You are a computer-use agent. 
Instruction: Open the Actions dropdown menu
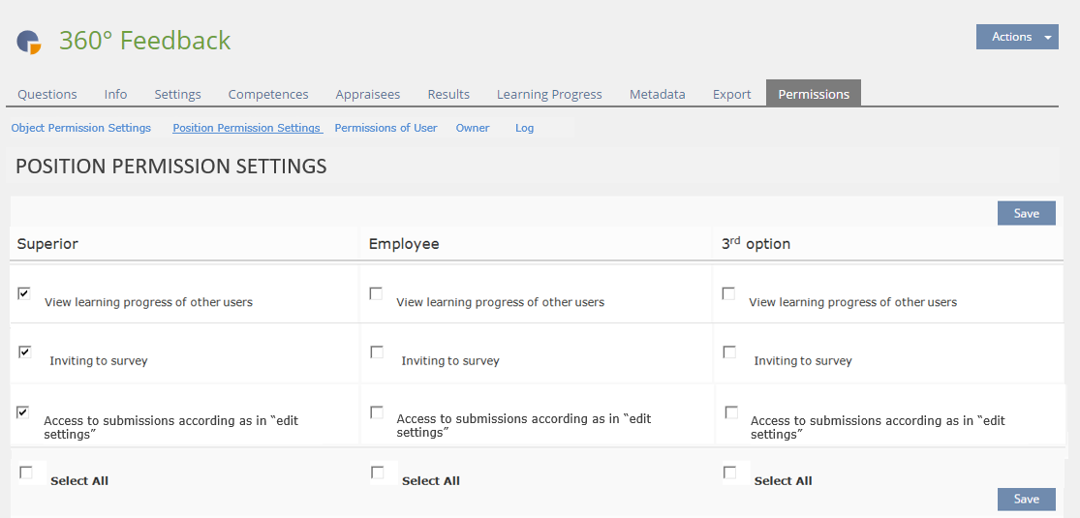click(1016, 37)
